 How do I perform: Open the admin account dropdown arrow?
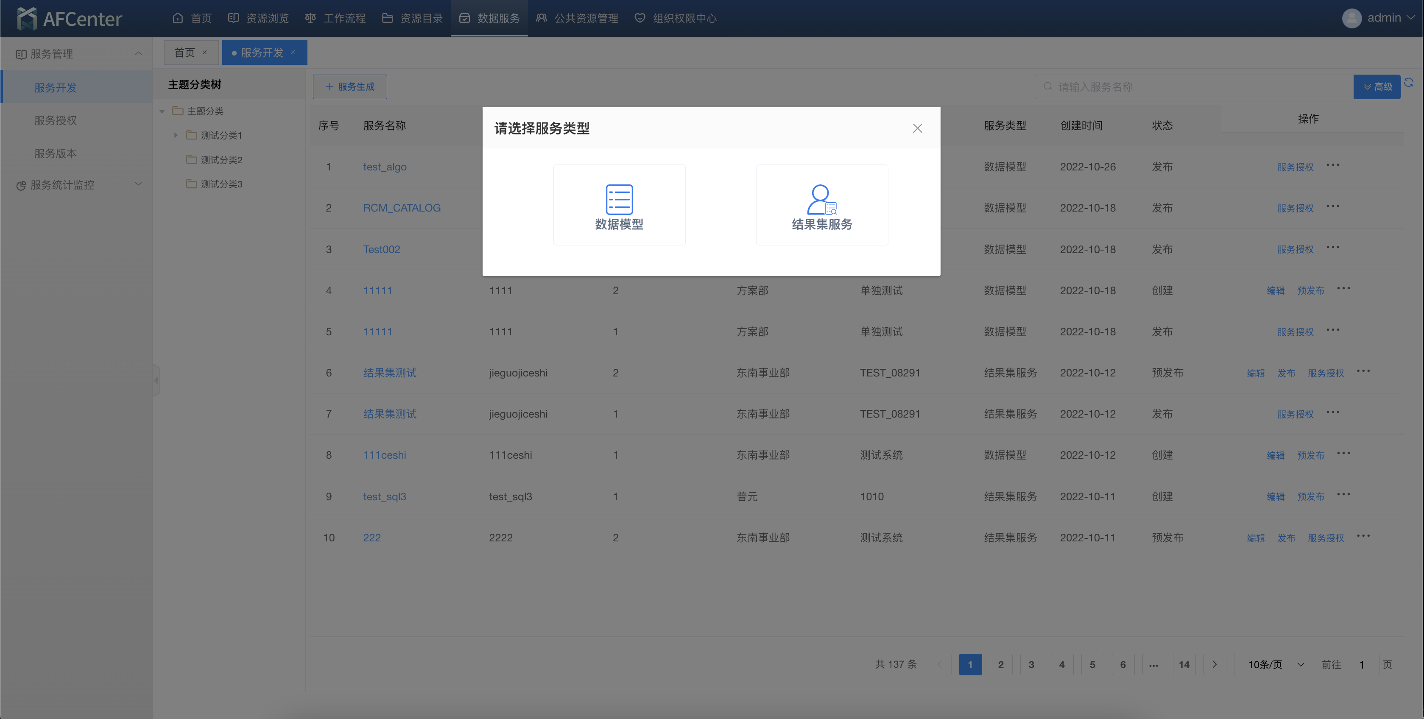pos(1410,18)
